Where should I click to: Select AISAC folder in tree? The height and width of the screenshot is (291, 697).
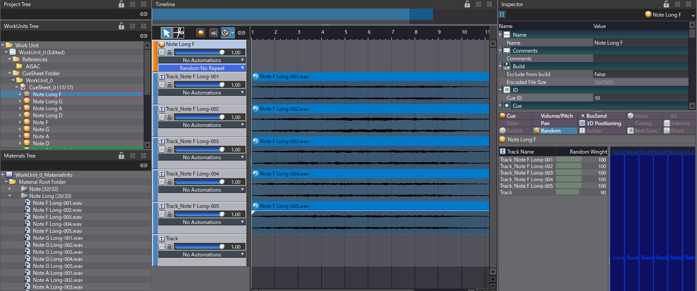coord(33,66)
